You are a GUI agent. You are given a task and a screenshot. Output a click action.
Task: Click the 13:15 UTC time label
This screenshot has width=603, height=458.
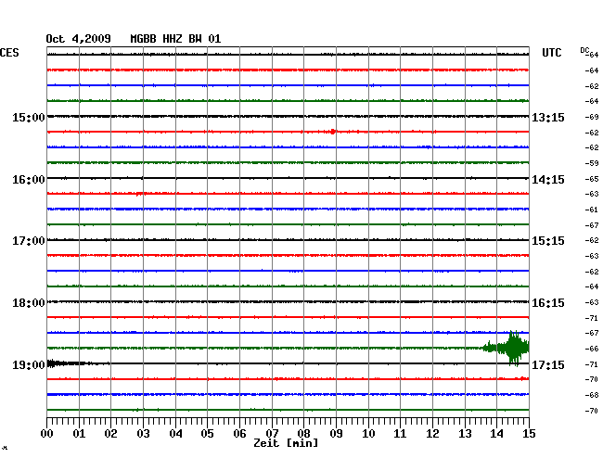[548, 118]
